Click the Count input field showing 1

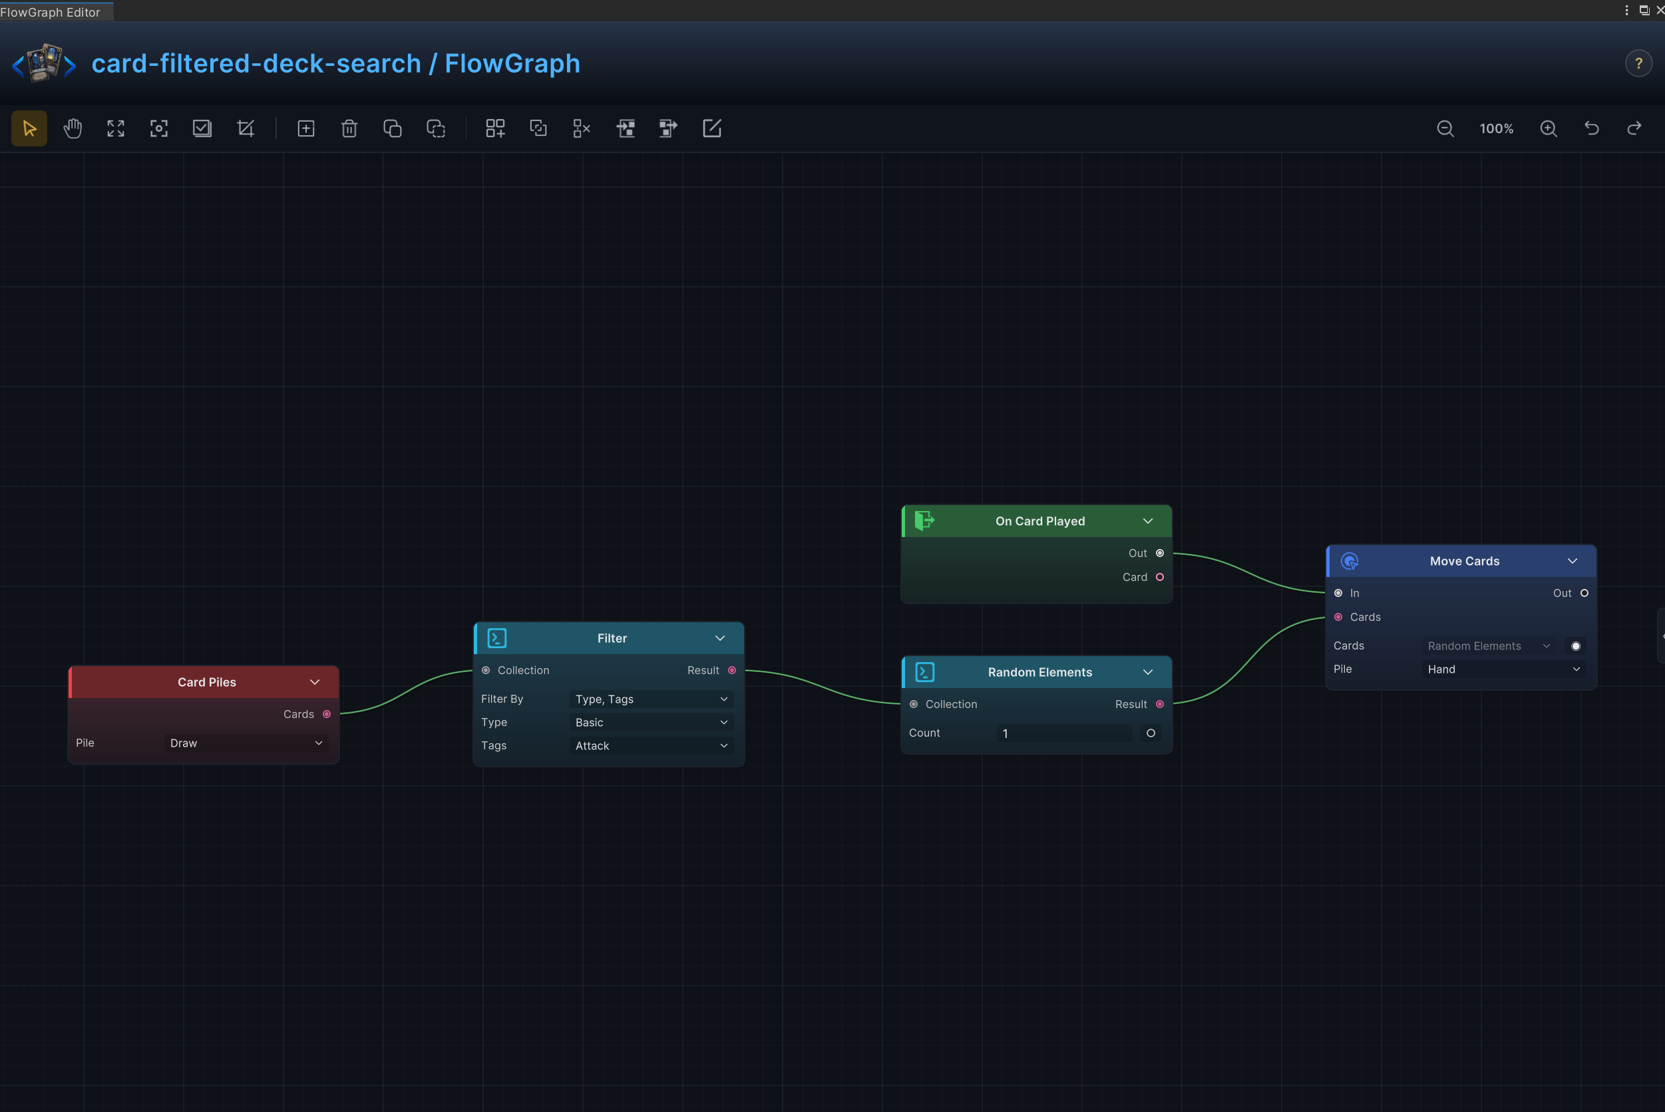point(1064,733)
